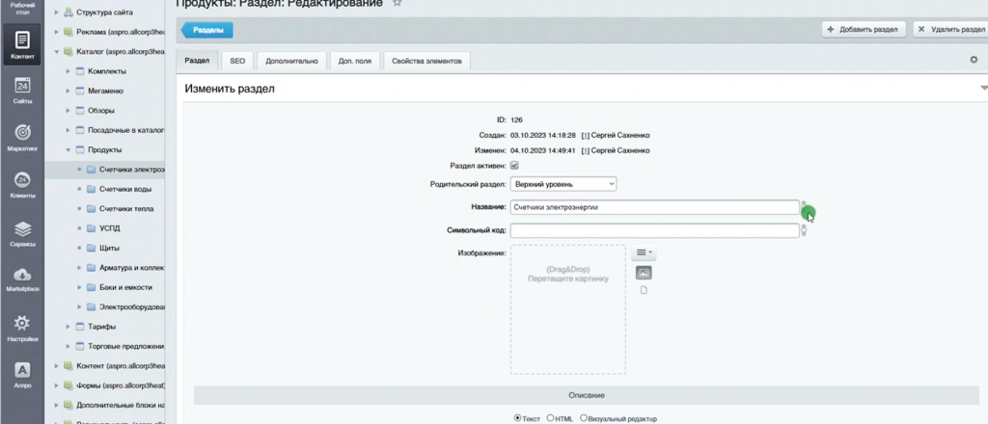Open the Клиенты sidebar section
Image resolution: width=988 pixels, height=424 pixels.
pos(22,185)
